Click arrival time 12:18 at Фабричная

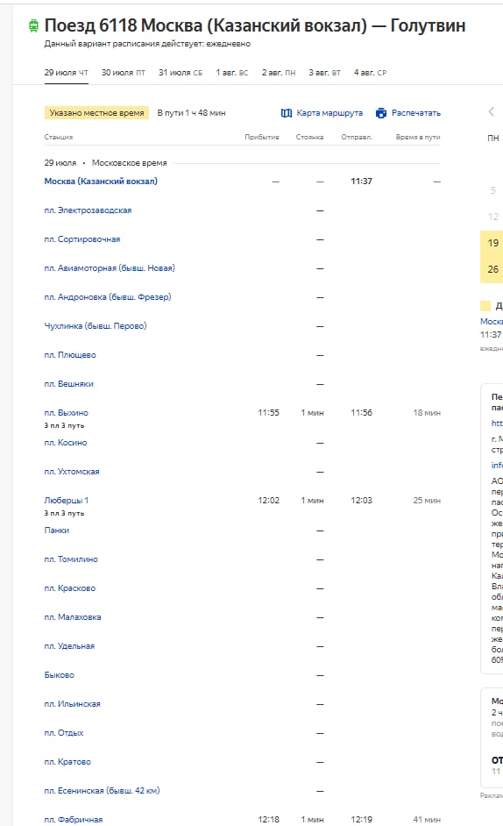(269, 820)
